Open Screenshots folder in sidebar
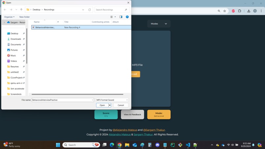This screenshot has height=149, width=265. coord(16,94)
